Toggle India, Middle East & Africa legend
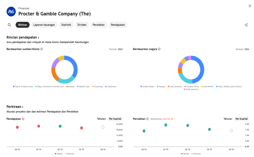The height and width of the screenshot is (157, 254). [229, 86]
